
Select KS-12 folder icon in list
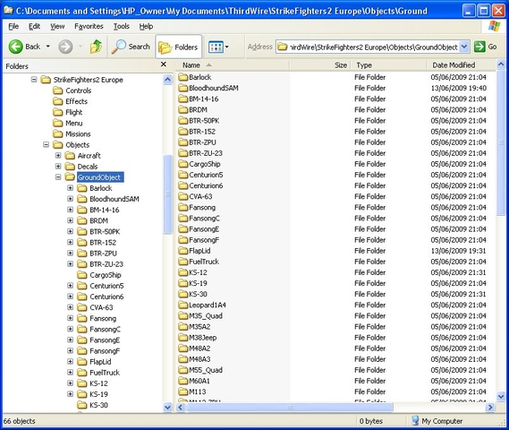[183, 272]
